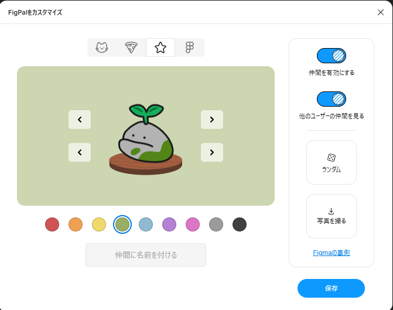Open the Figmaの裏側 link
This screenshot has width=393, height=310.
pos(332,253)
